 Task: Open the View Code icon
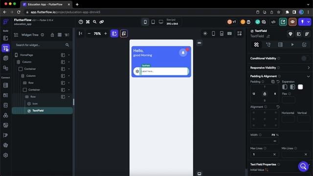273,22
